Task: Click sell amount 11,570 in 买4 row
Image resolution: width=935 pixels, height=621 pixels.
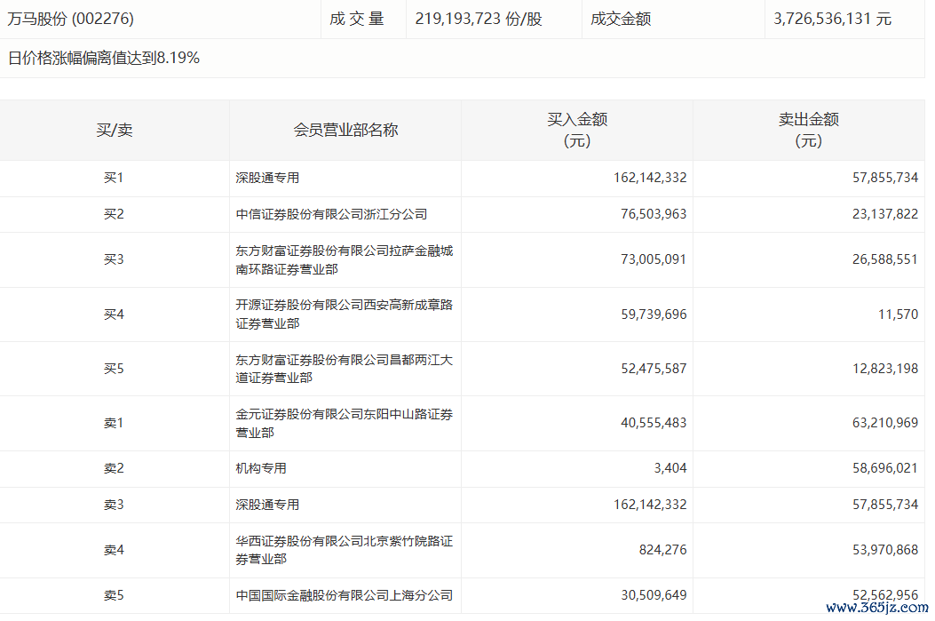Action: (898, 314)
